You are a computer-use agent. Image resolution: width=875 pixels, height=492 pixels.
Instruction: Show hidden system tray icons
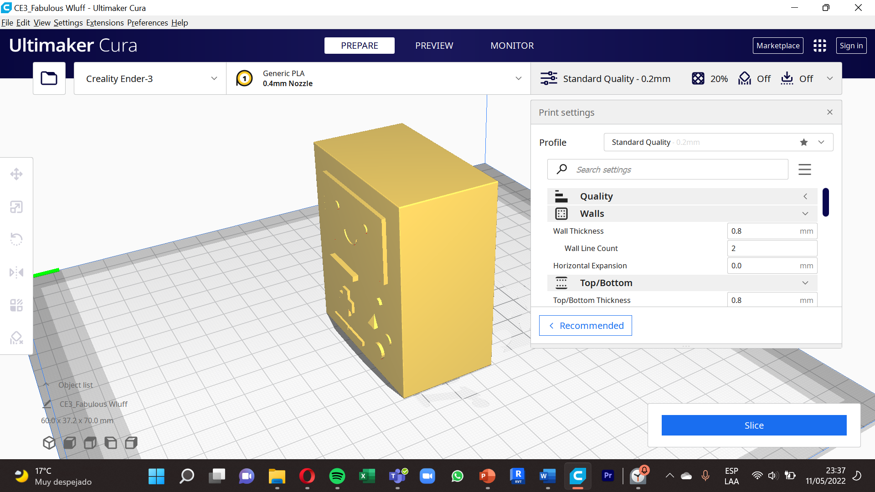pos(669,476)
